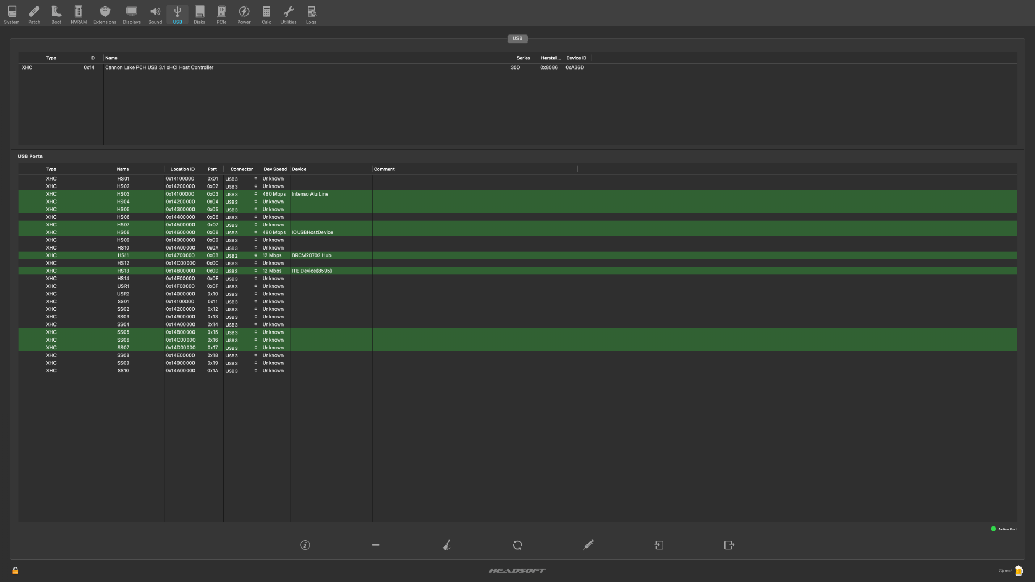Open the Utilities toolbar section
This screenshot has width=1035, height=582.
click(288, 15)
